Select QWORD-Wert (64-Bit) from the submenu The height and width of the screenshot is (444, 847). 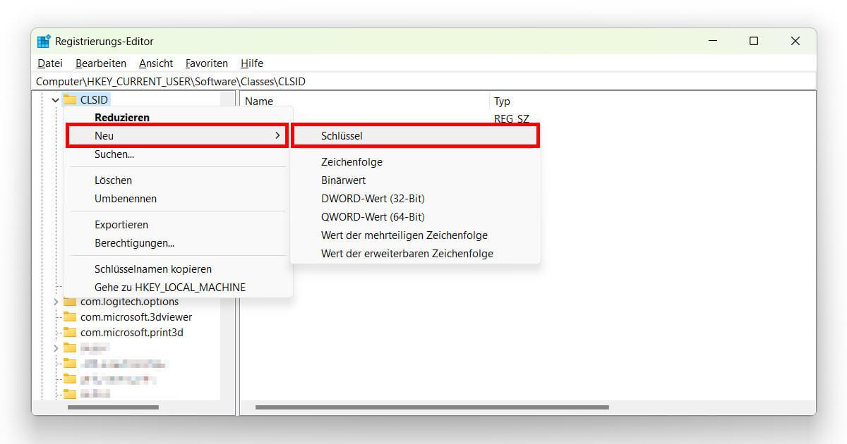coord(373,216)
